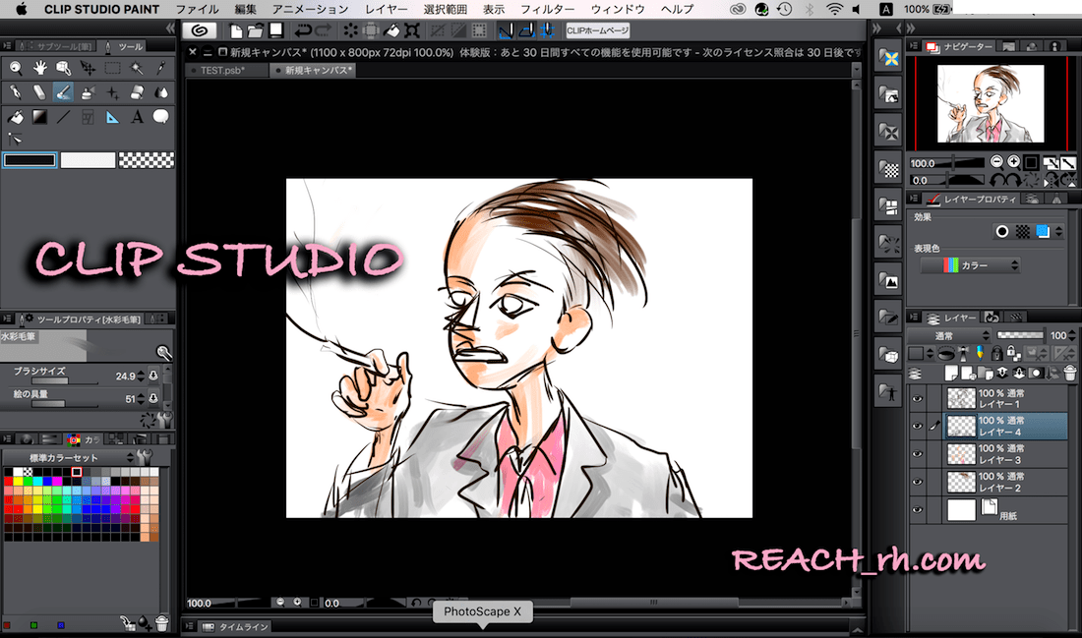Create a new canvas from toolbar
1082x638 pixels.
(x=236, y=30)
